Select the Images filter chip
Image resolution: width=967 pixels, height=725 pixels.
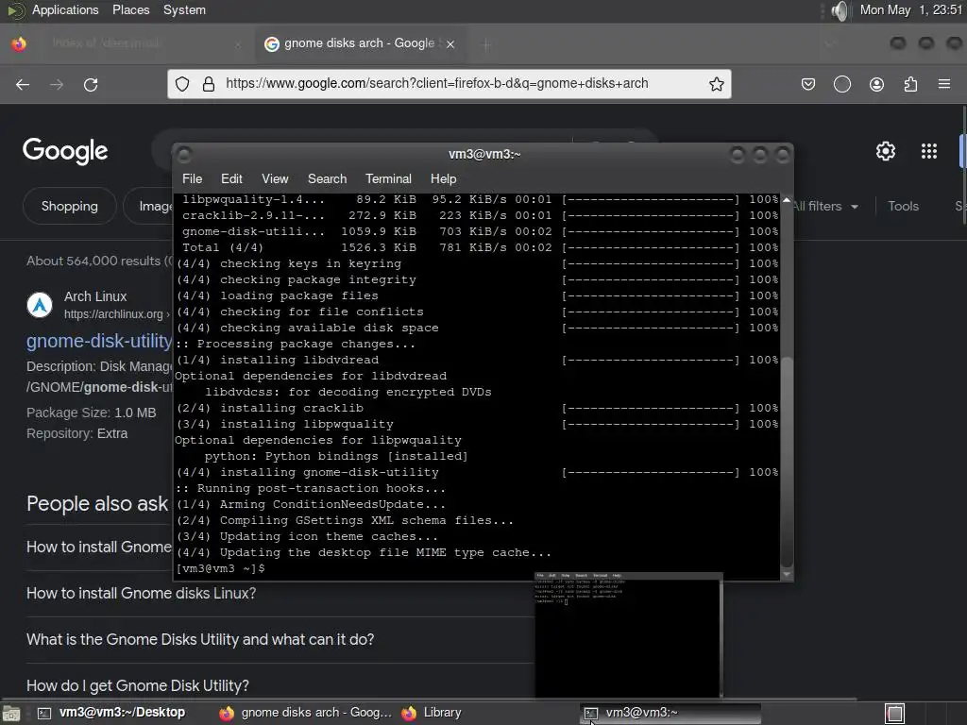click(148, 206)
